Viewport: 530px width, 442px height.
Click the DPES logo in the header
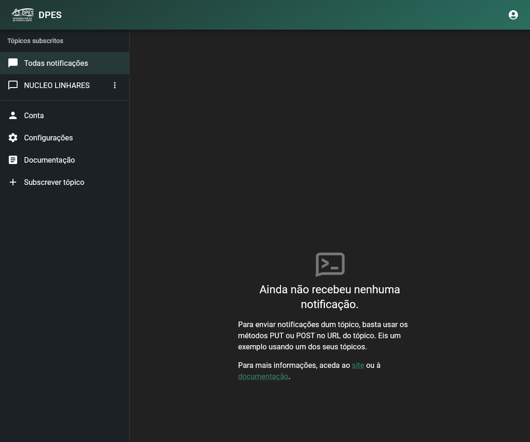pyautogui.click(x=23, y=15)
